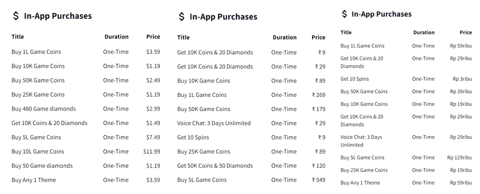
Task: Click the Get 50K Coins & 50 Diamonds entry
Action: pyautogui.click(x=215, y=166)
